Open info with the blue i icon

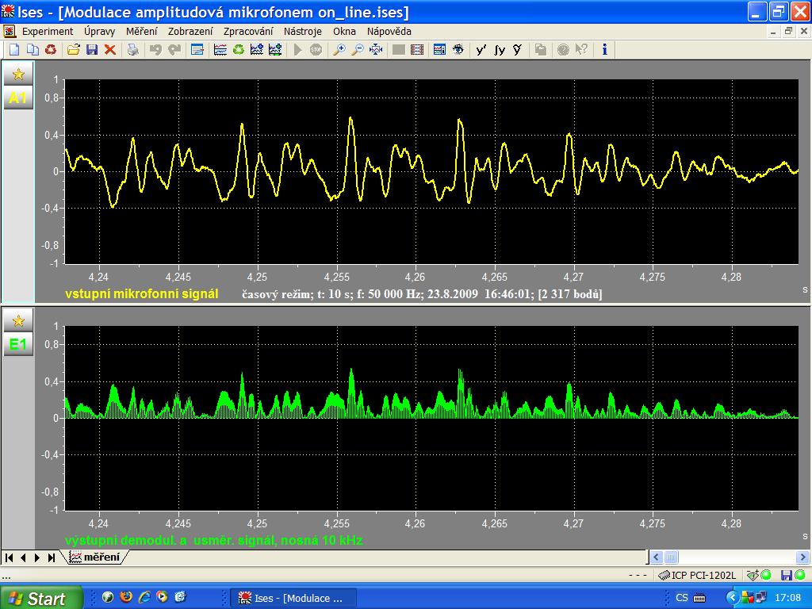tap(604, 50)
